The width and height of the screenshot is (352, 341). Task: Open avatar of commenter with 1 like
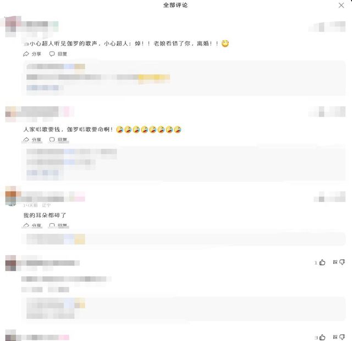[10, 263]
